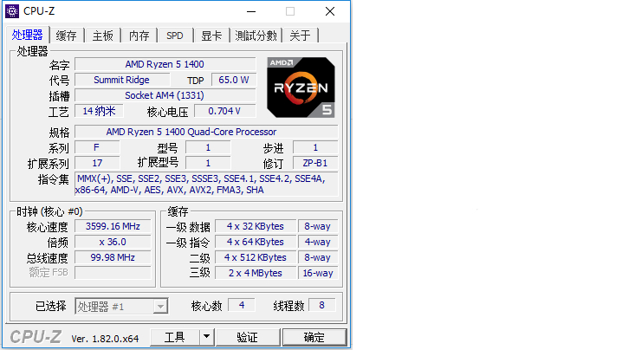Click the AMD Ryzen 5 logo image
622x350 pixels.
coord(301,87)
